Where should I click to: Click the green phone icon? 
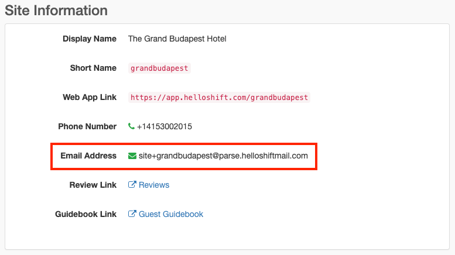(x=131, y=126)
